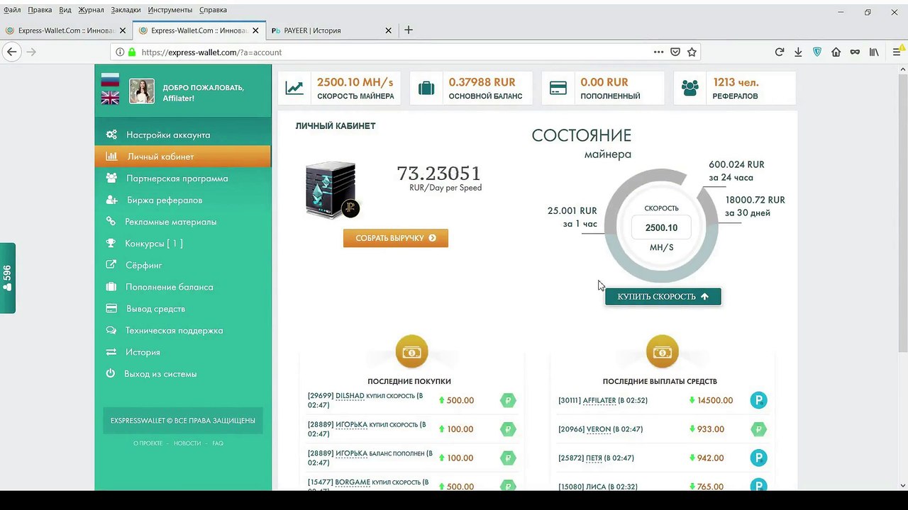
Task: Click the 2500.10 speed value in gauge
Action: coord(661,227)
